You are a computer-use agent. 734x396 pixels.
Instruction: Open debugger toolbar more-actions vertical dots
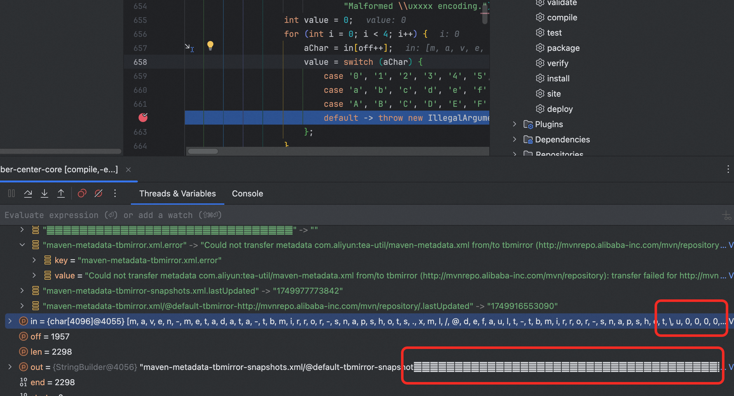tap(115, 193)
